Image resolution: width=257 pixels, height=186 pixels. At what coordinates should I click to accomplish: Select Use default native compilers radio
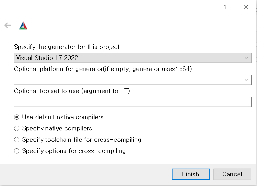coord(17,117)
